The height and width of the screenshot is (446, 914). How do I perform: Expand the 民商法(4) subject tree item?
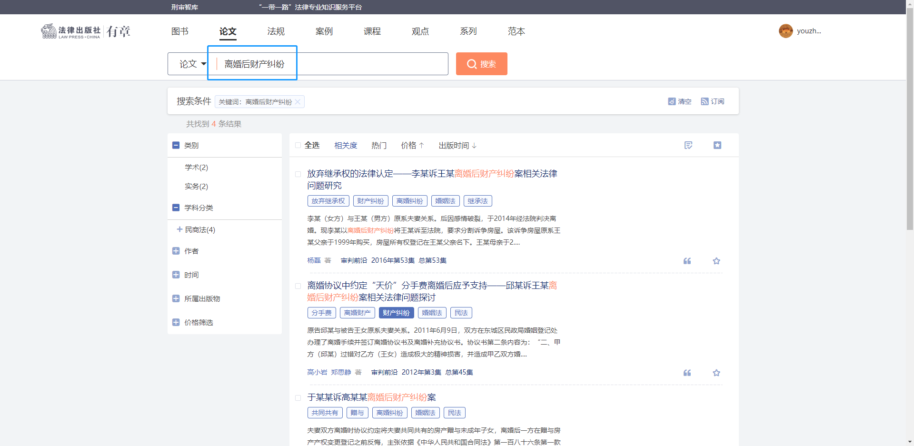click(x=179, y=229)
